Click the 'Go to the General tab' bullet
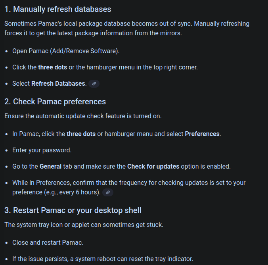 click(121, 167)
